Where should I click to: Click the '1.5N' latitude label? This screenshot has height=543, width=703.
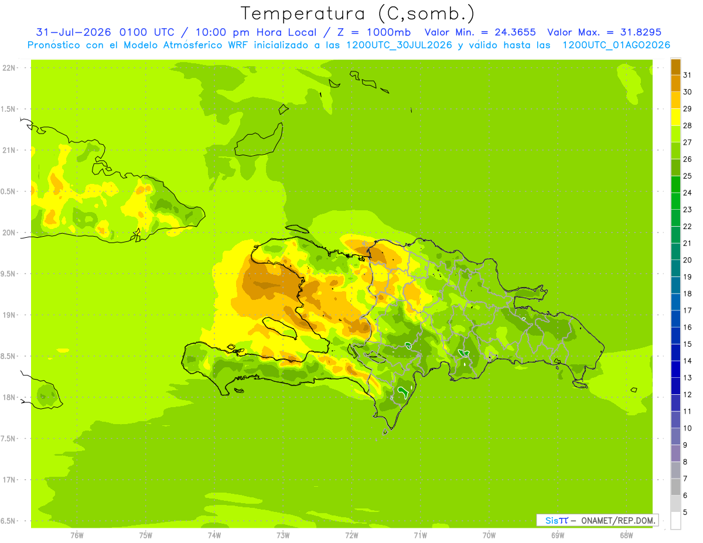[x=9, y=109]
